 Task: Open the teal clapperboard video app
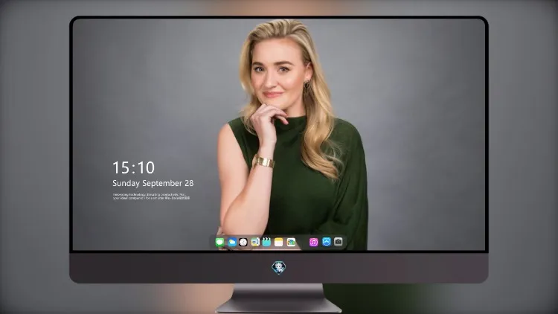266,242
